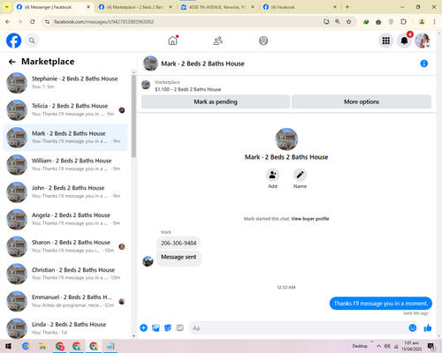Switch to Marketplace - 2 Beds 2 Baths tab
Screen dimensions: 442x353
click(135, 7)
